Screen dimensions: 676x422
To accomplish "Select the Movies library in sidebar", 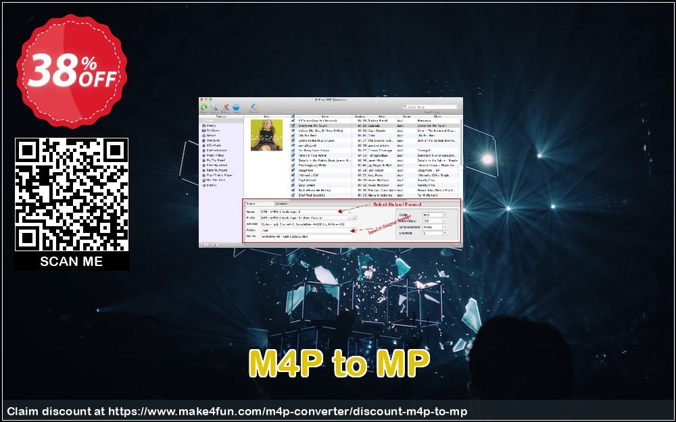I will click(x=210, y=126).
